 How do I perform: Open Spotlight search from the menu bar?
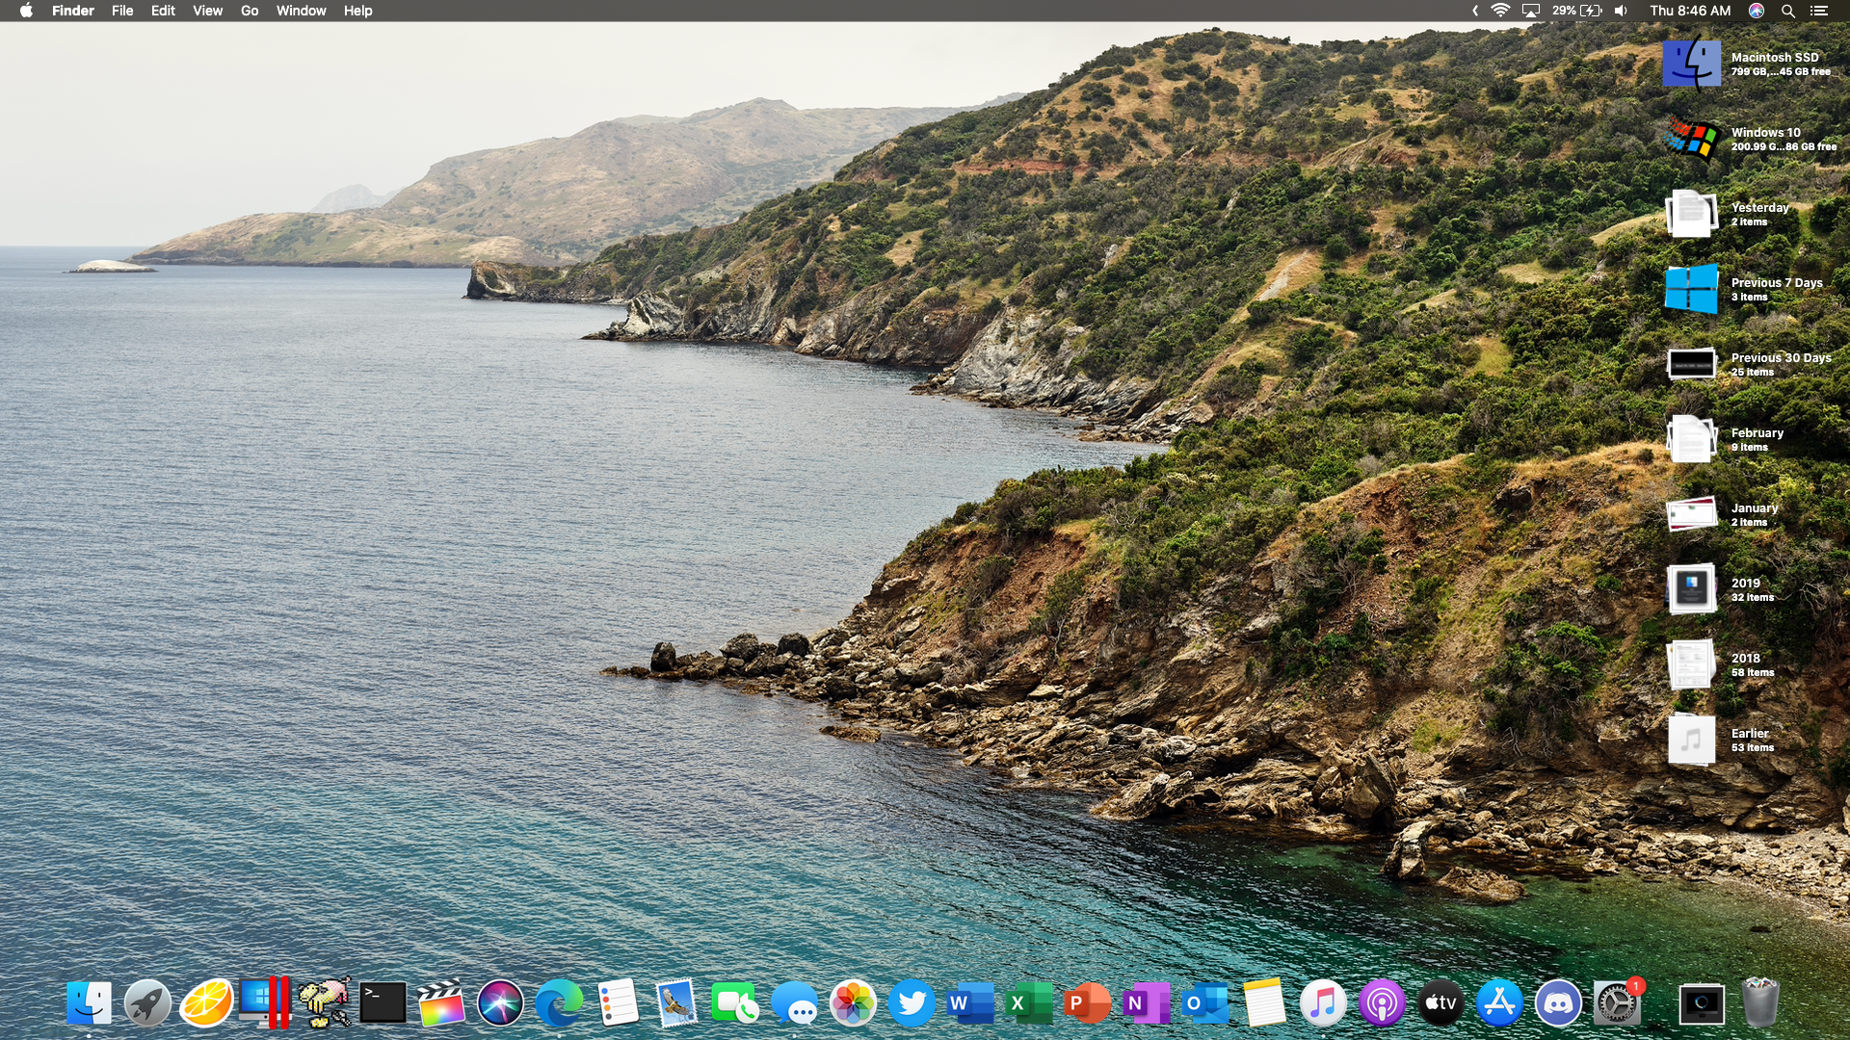point(1787,11)
